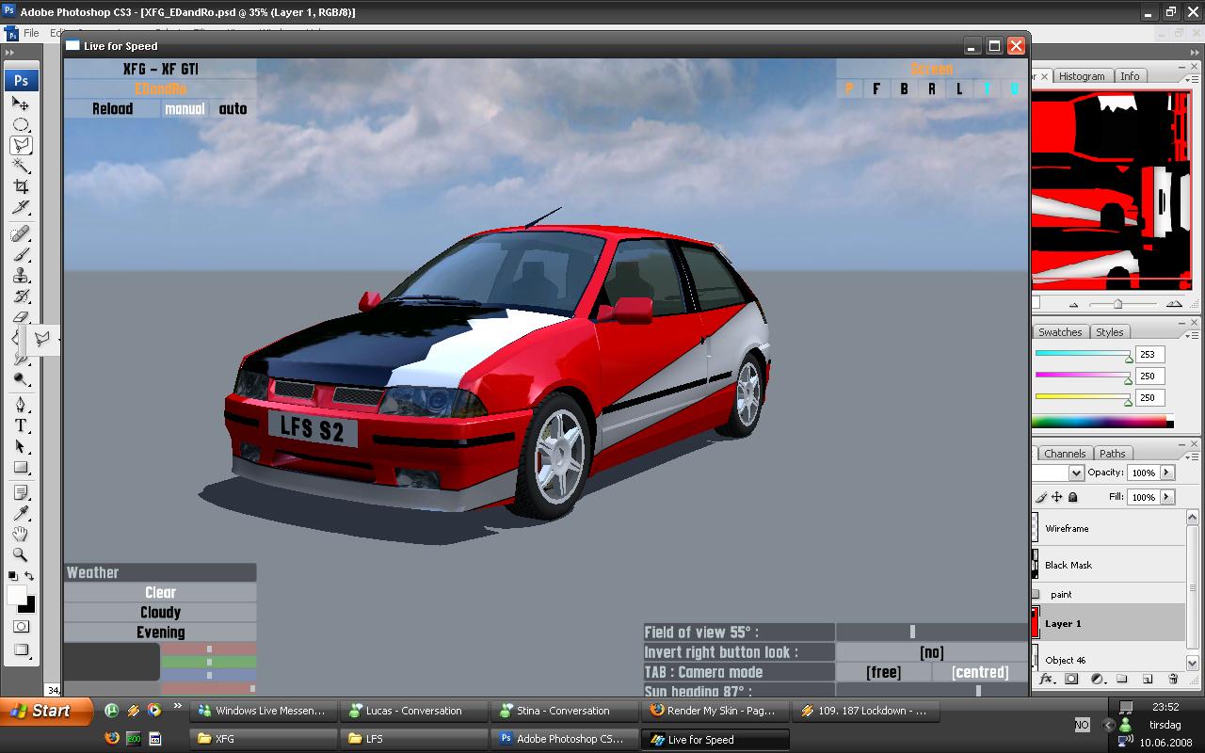
Task: Set skin reload mode to auto
Action: pos(233,109)
